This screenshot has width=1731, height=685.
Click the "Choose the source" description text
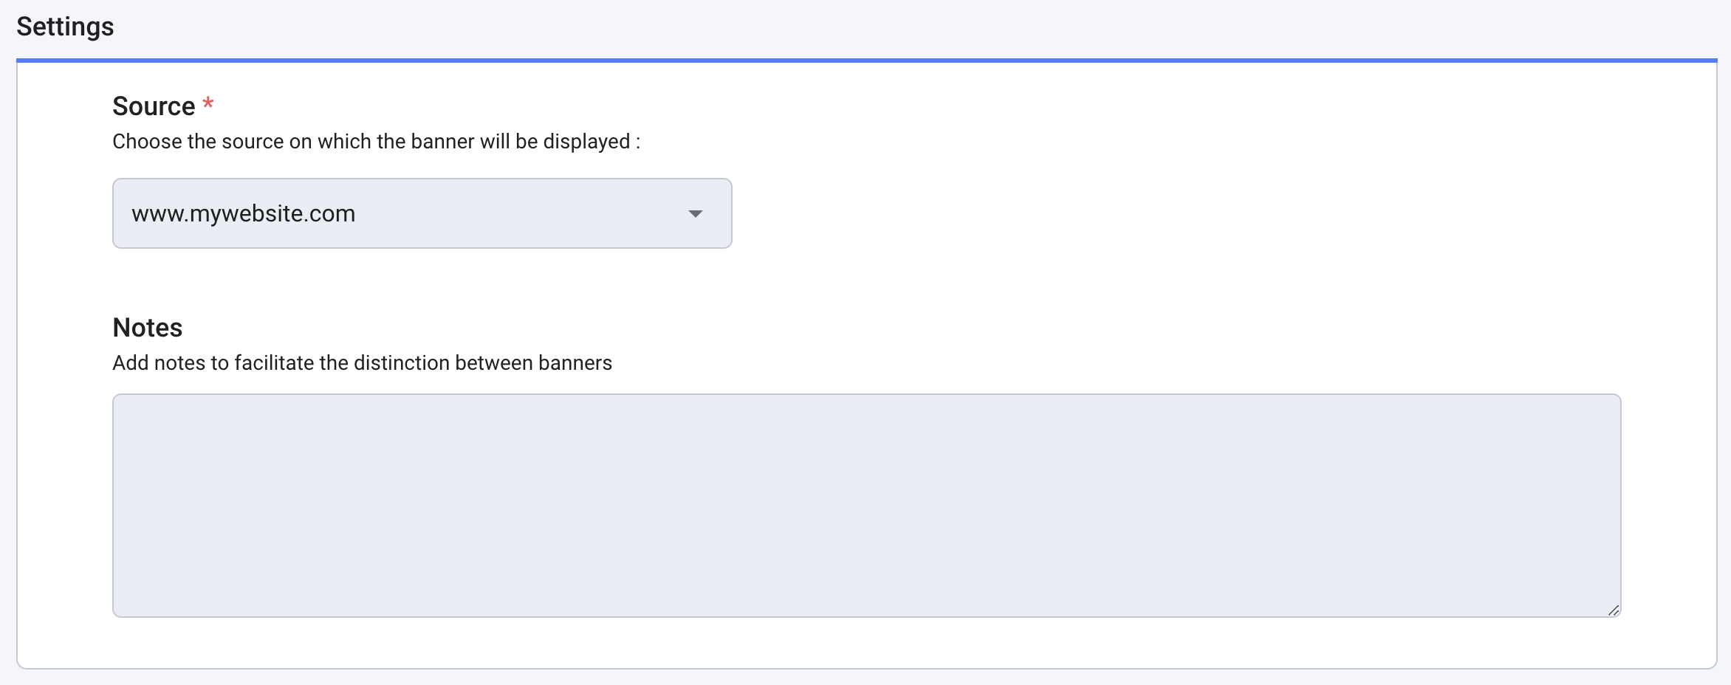point(375,142)
